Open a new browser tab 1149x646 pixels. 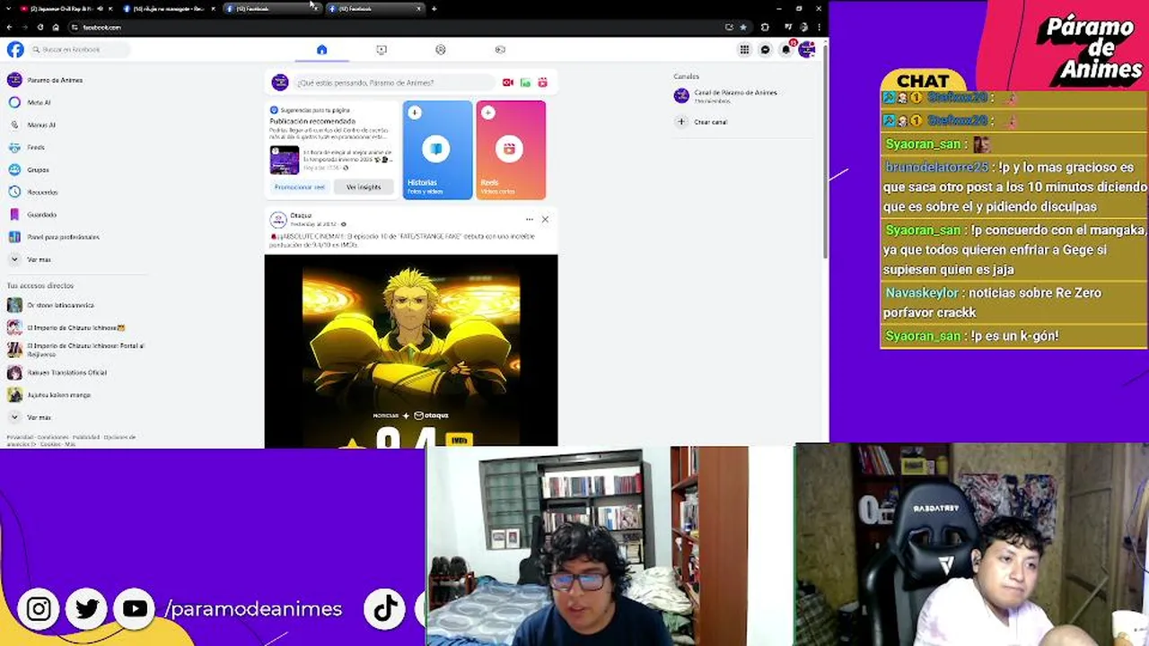(x=434, y=8)
